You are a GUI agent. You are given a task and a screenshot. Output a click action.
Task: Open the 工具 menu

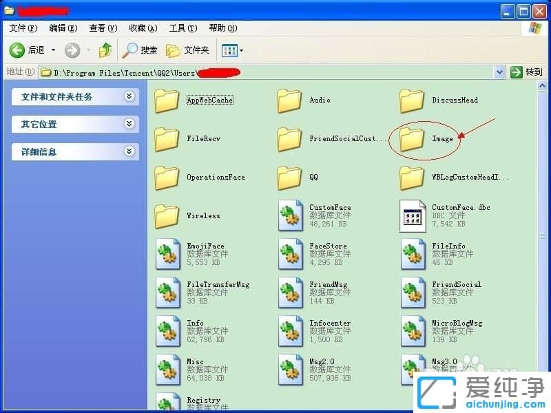coord(182,28)
